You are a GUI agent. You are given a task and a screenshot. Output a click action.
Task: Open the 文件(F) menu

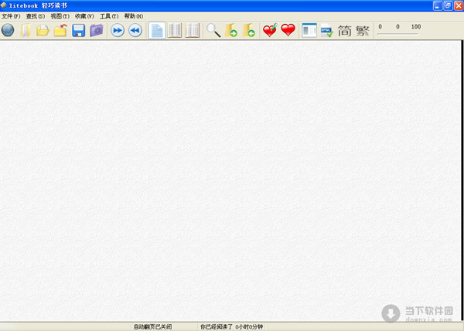pos(11,16)
